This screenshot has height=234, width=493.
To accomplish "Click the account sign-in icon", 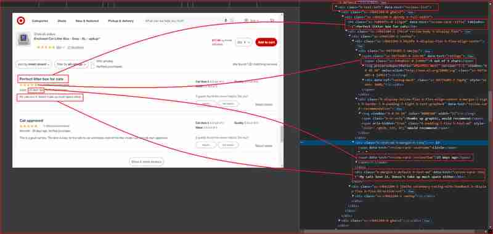I will [x=246, y=21].
